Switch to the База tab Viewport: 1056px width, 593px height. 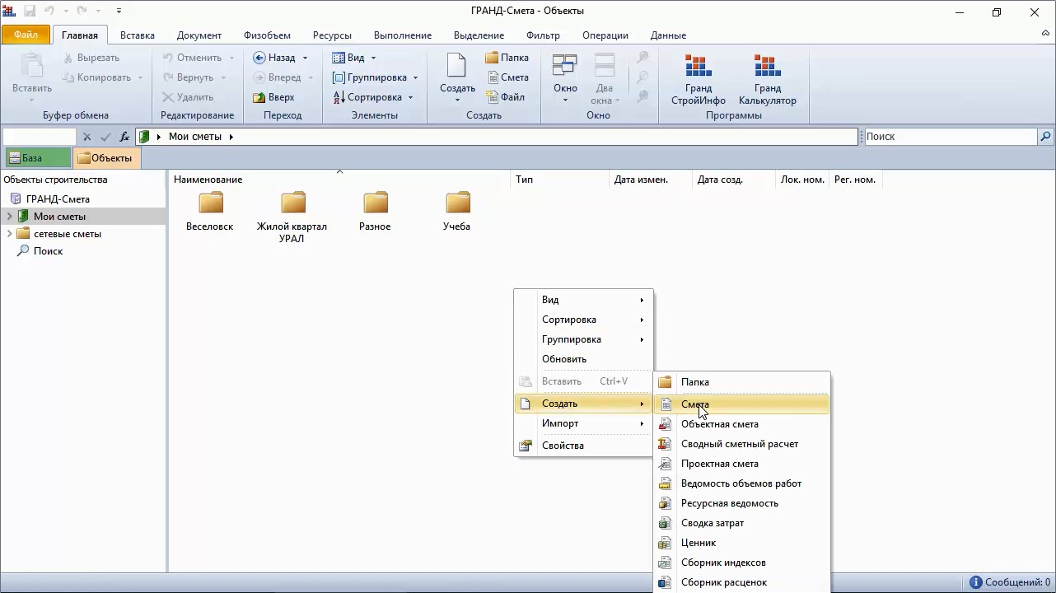point(36,158)
